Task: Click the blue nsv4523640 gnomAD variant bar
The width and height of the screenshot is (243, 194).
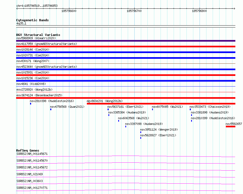Action: (x=126, y=69)
